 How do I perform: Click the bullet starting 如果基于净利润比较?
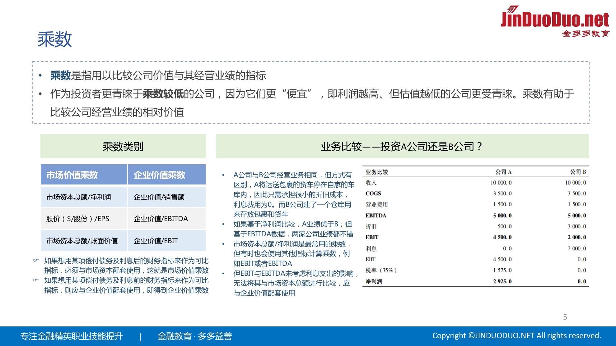[x=293, y=229]
